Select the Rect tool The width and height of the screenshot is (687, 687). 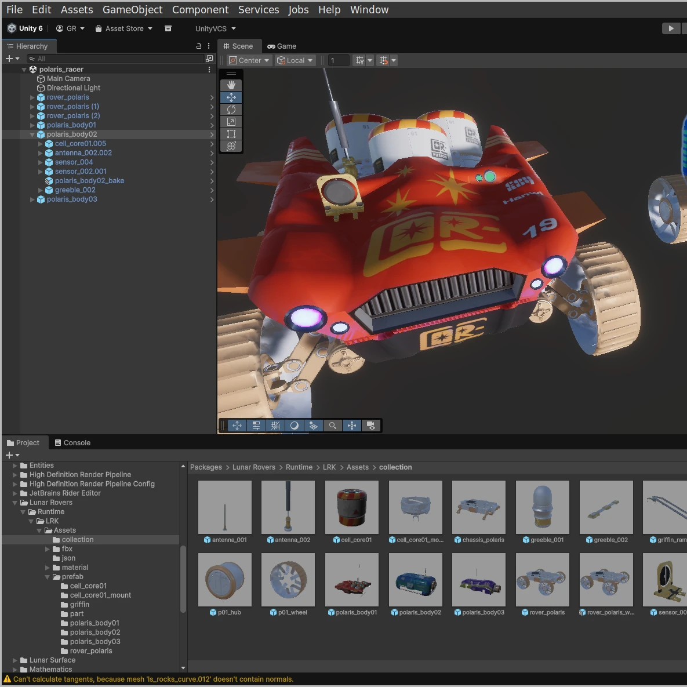click(231, 134)
